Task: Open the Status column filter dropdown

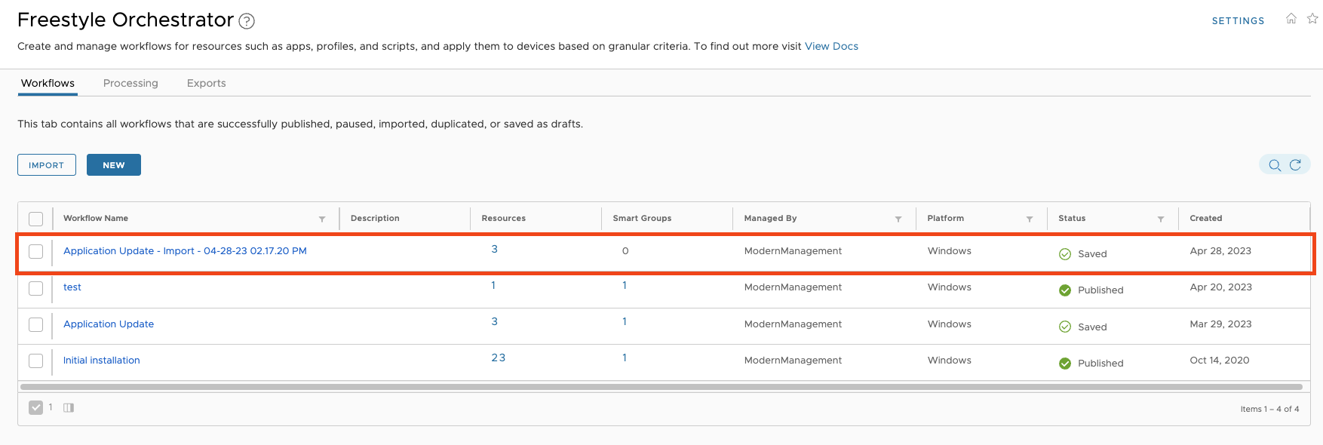Action: 1161,219
